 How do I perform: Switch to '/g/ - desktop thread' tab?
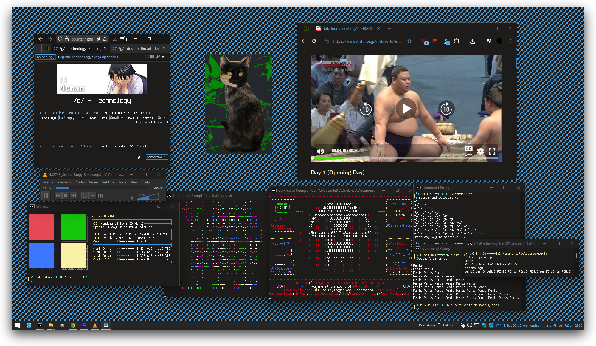[139, 48]
